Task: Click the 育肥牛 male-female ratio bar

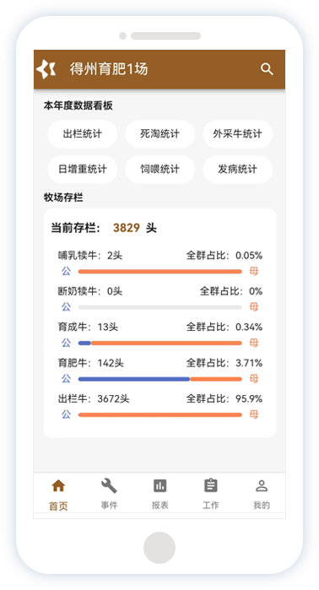Action: [159, 379]
